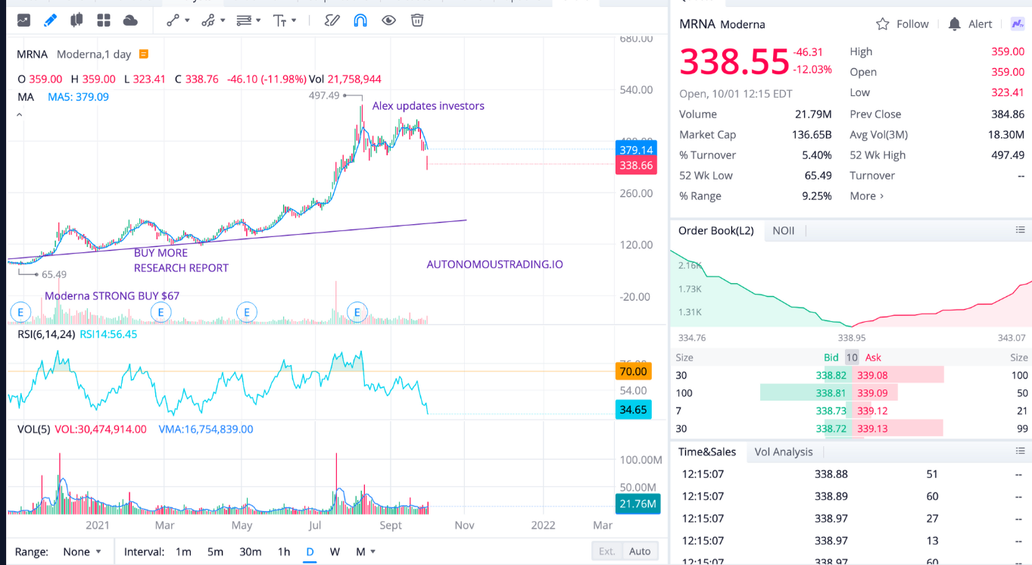Open order book depth 10 selector

tap(852, 357)
